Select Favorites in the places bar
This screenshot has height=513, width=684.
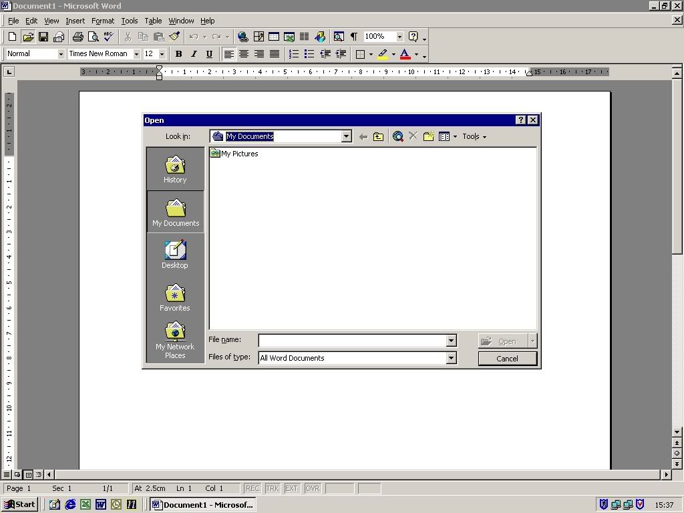pos(175,297)
